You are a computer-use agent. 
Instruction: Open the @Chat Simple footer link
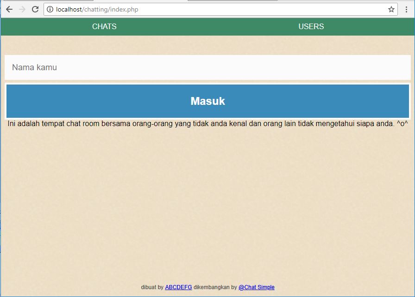pyautogui.click(x=256, y=287)
